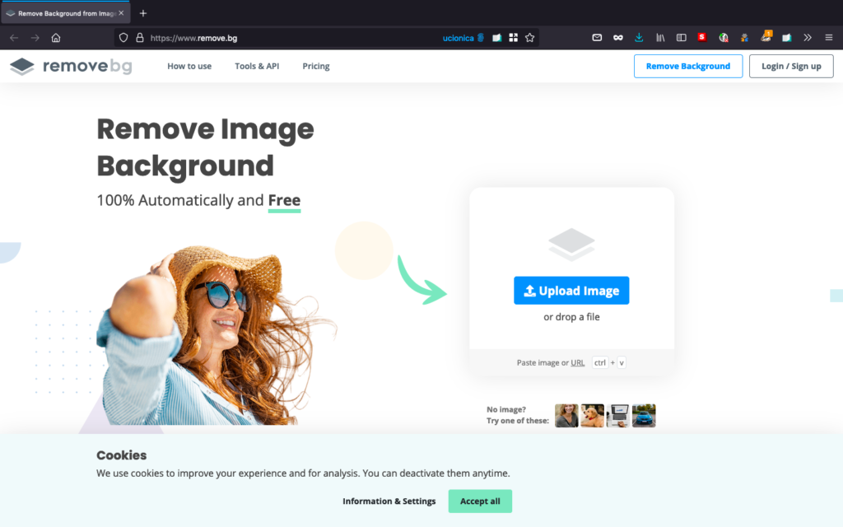This screenshot has width=843, height=527.
Task: Click the URL link to paste image
Action: pos(578,363)
